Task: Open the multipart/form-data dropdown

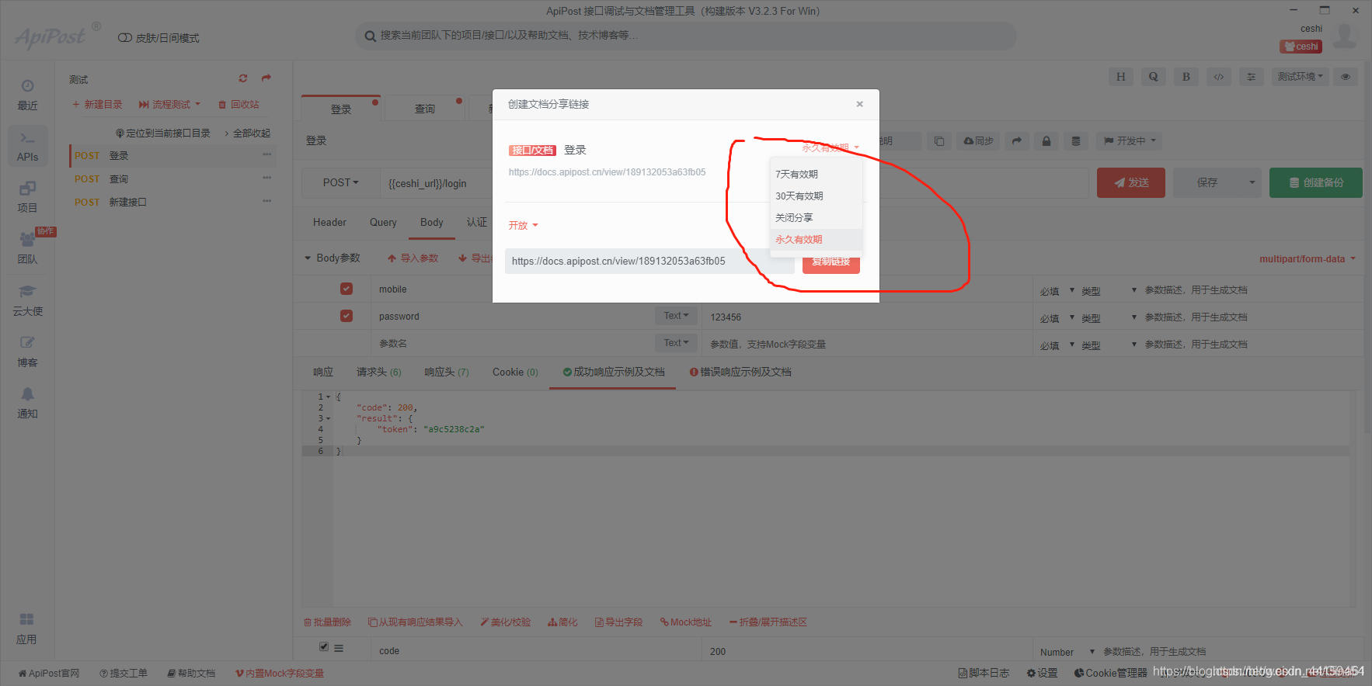Action: 1307,259
